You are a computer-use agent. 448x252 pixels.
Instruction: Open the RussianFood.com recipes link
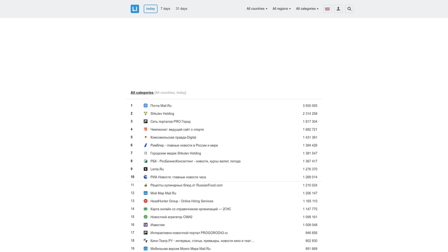pos(186,185)
